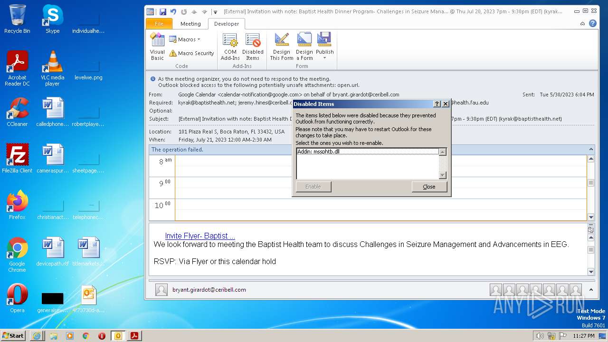Click the dialog help question mark button
Viewport: 608px width, 342px height.
[x=437, y=104]
